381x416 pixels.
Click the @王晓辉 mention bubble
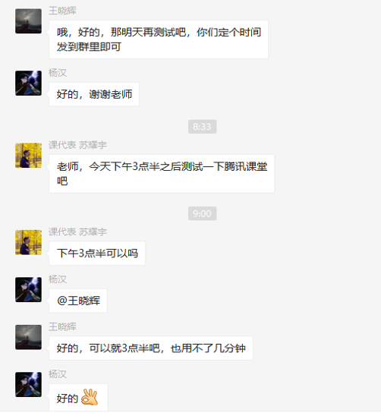coord(78,301)
